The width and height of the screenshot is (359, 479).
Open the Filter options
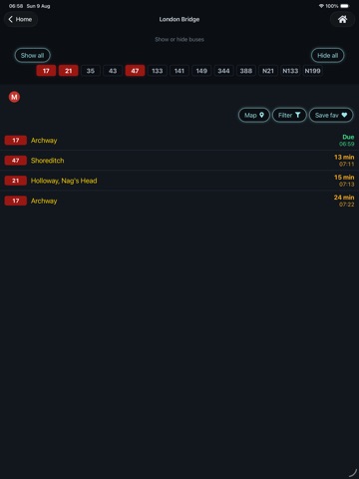coord(289,115)
